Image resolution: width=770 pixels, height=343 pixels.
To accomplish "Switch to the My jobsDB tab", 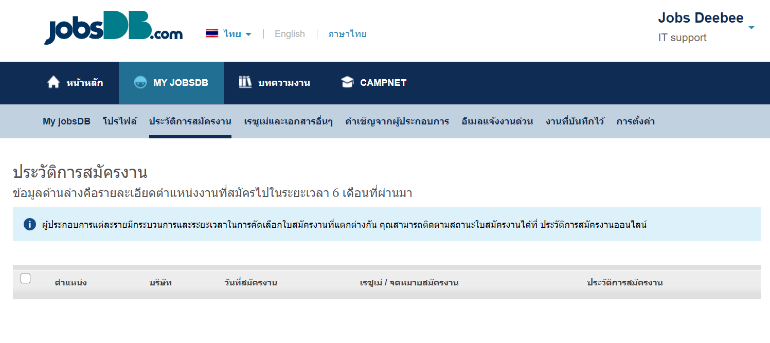I will (66, 121).
